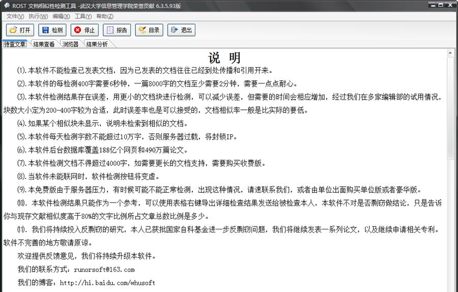
Task: Click the red 停止 stop icon
Action: pos(78,30)
